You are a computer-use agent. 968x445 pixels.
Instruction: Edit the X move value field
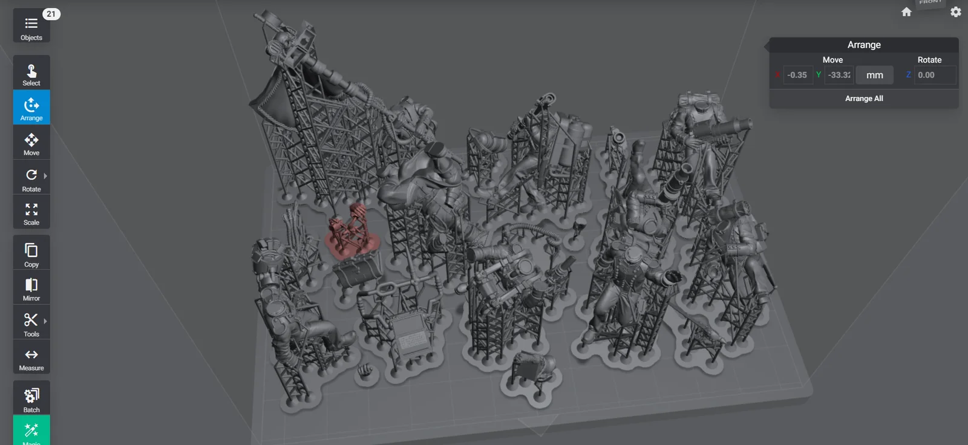click(798, 75)
